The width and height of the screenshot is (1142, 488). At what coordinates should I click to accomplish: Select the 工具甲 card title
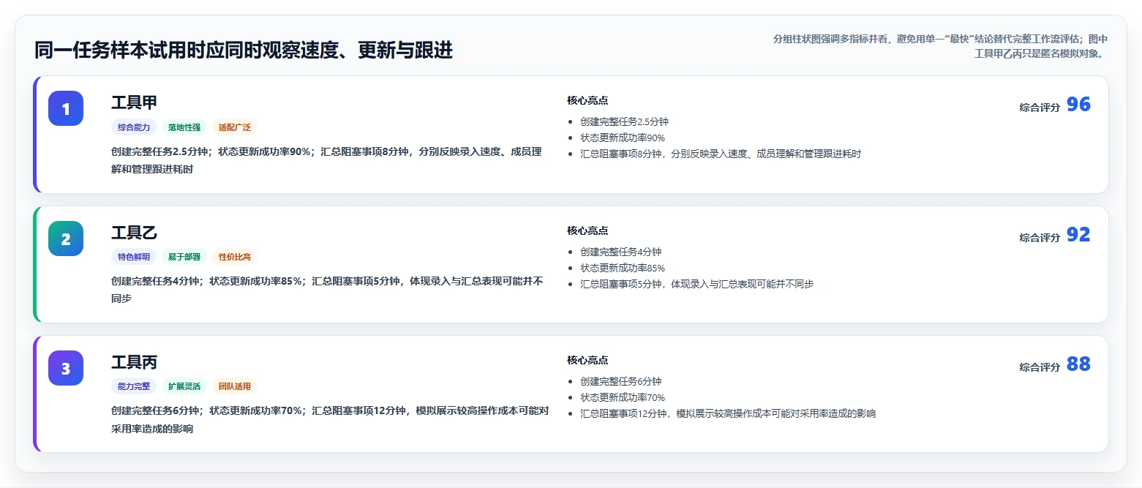(x=134, y=102)
